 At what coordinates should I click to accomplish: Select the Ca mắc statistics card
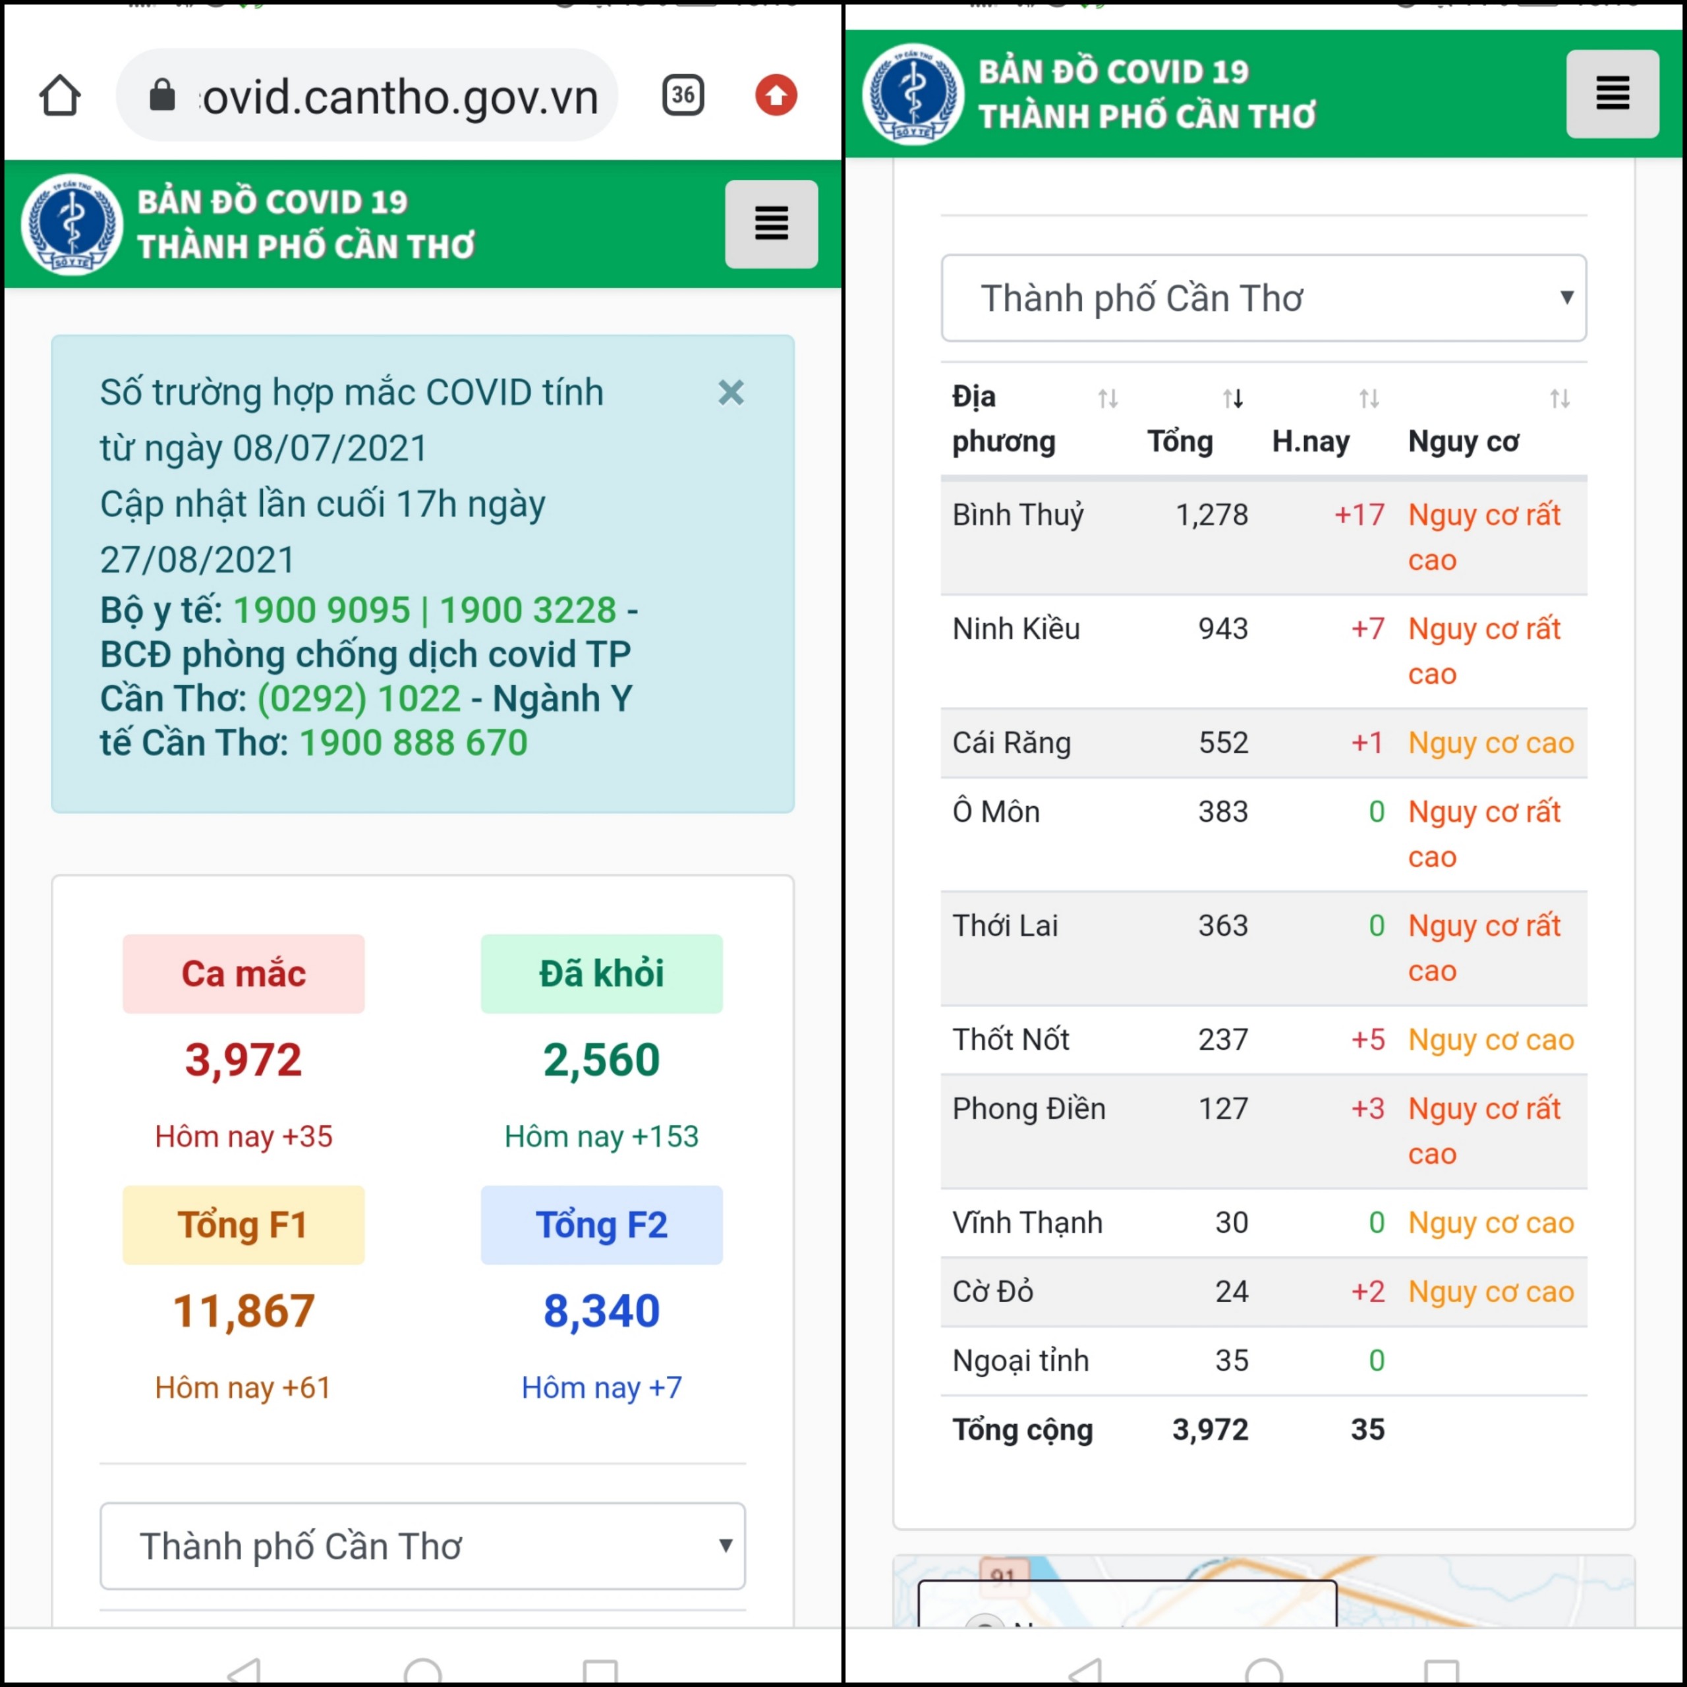click(x=244, y=973)
